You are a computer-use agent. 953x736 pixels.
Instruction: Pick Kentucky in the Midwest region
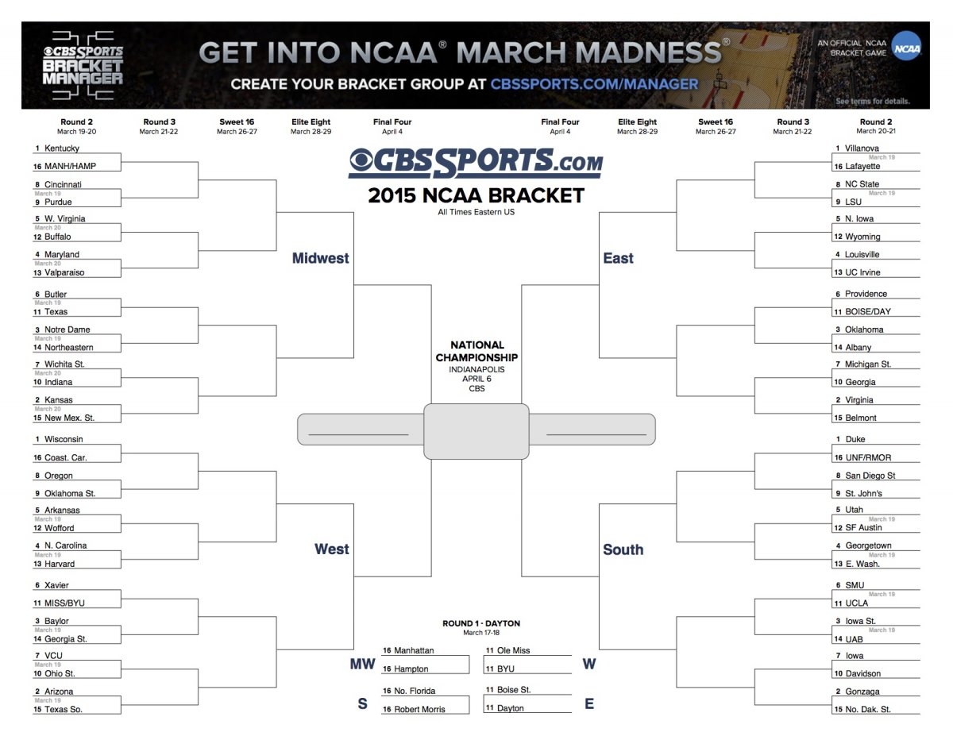[62, 148]
